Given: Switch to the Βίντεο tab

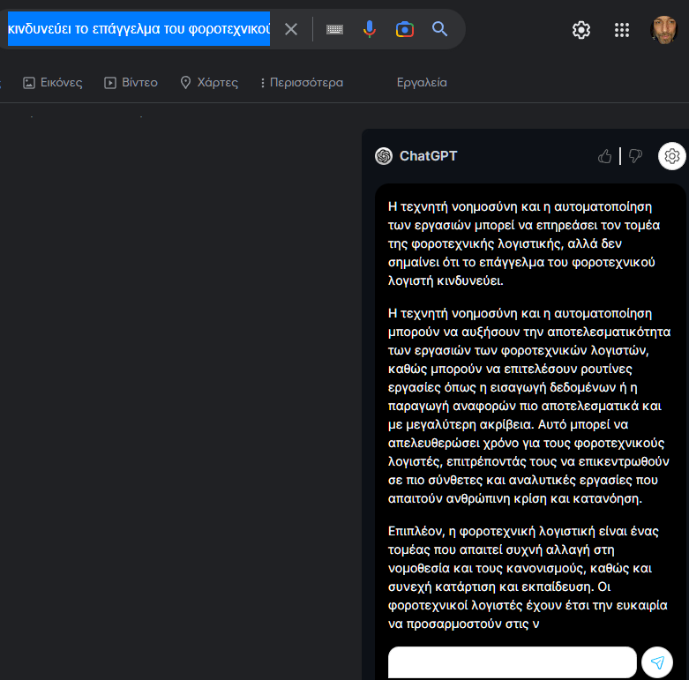Looking at the screenshot, I should point(131,83).
